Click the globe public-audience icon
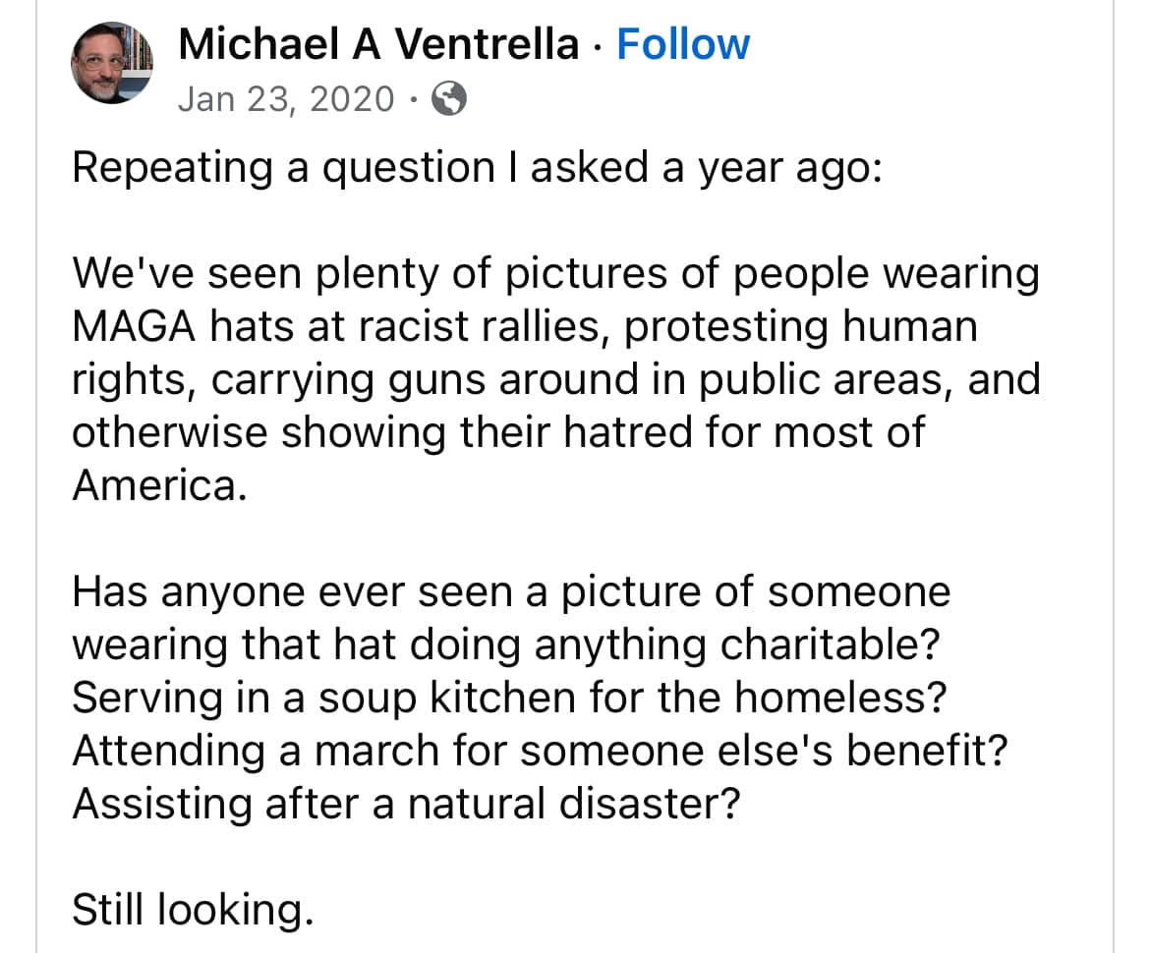Screen dimensions: 1150x953 click(x=449, y=99)
